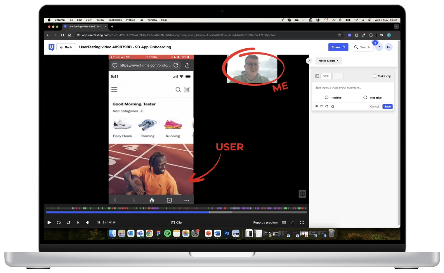Skip forward with the player's forward-skip icon

[68, 223]
